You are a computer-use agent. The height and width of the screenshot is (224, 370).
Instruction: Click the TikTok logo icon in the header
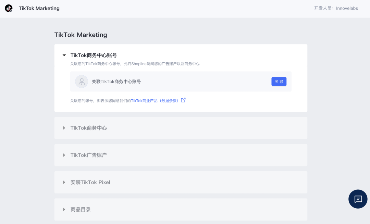[9, 8]
